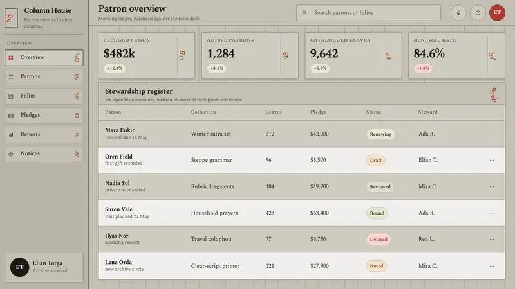
Task: Click the glyph in Pledged Funds card
Action: point(182,55)
